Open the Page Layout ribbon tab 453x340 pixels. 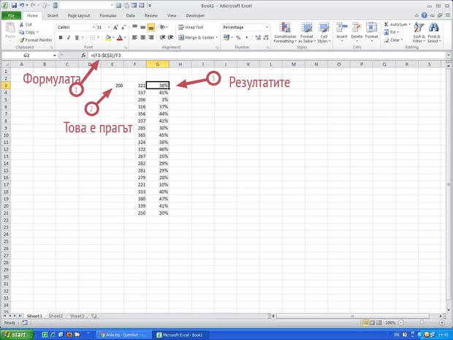[80, 15]
